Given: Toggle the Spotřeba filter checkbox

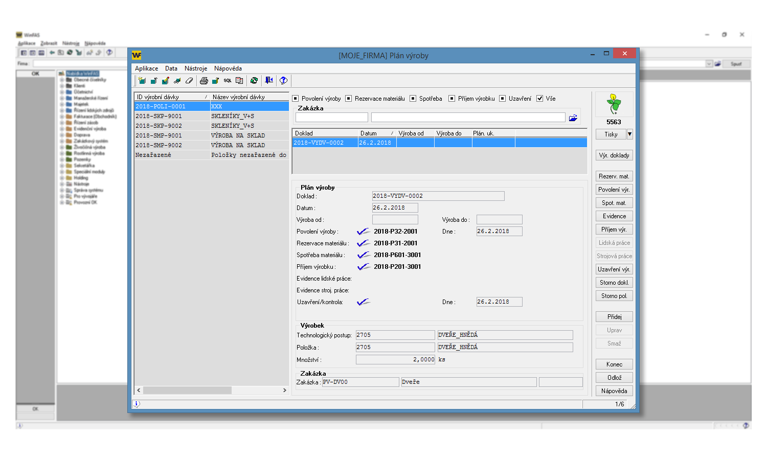Looking at the screenshot, I should pos(413,99).
